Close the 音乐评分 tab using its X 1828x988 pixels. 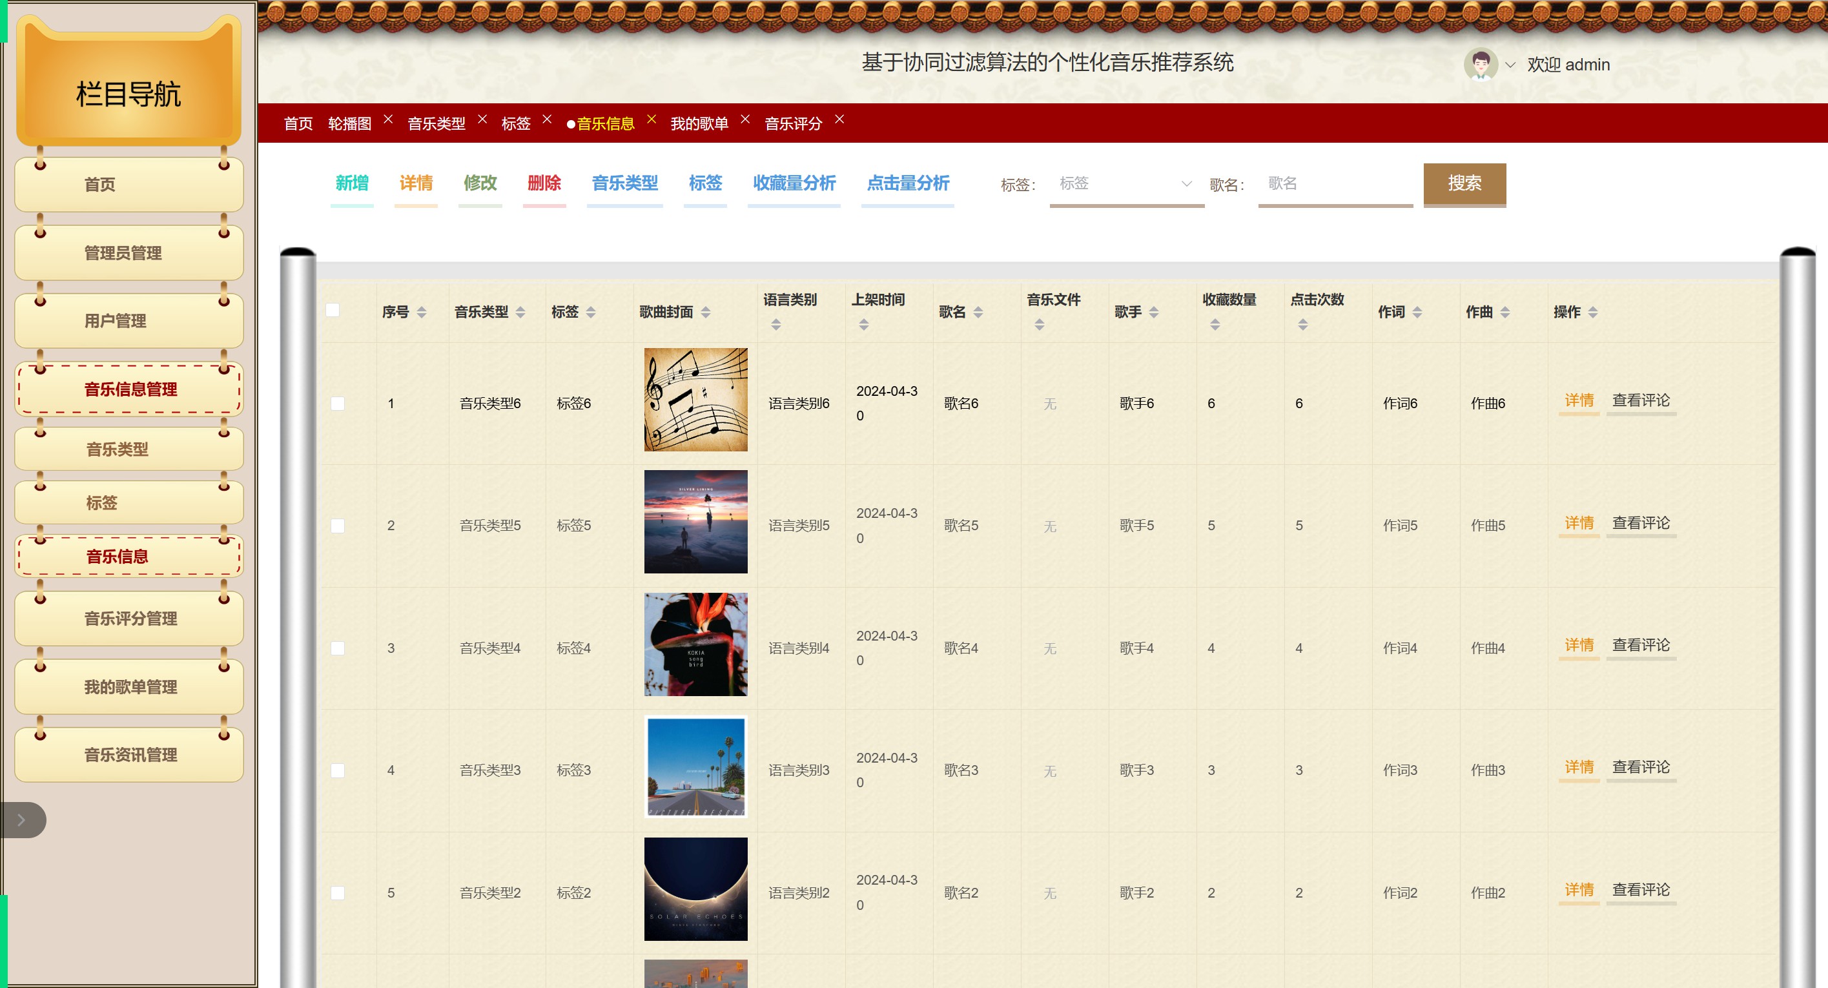coord(839,119)
